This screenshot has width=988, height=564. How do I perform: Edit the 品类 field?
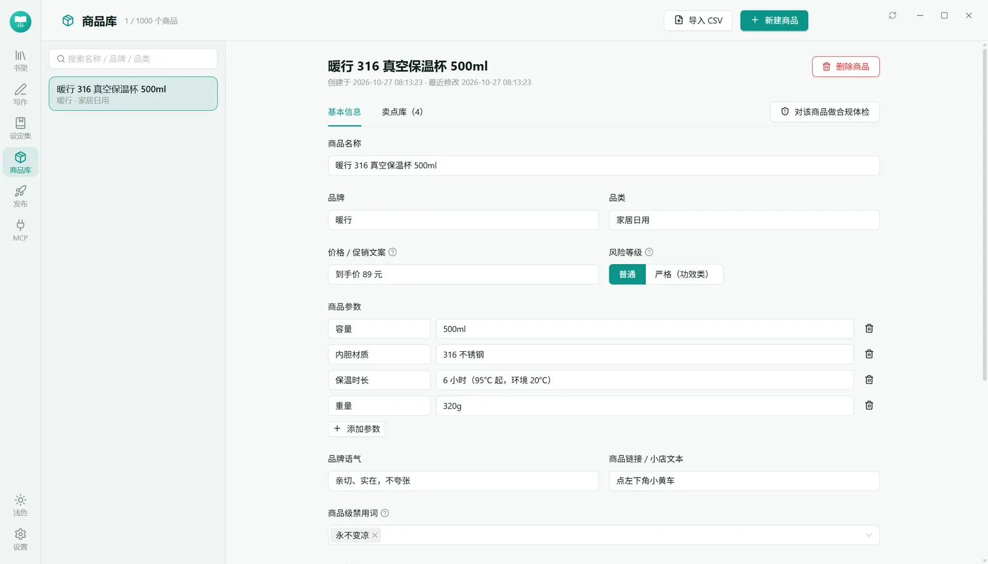click(x=744, y=220)
